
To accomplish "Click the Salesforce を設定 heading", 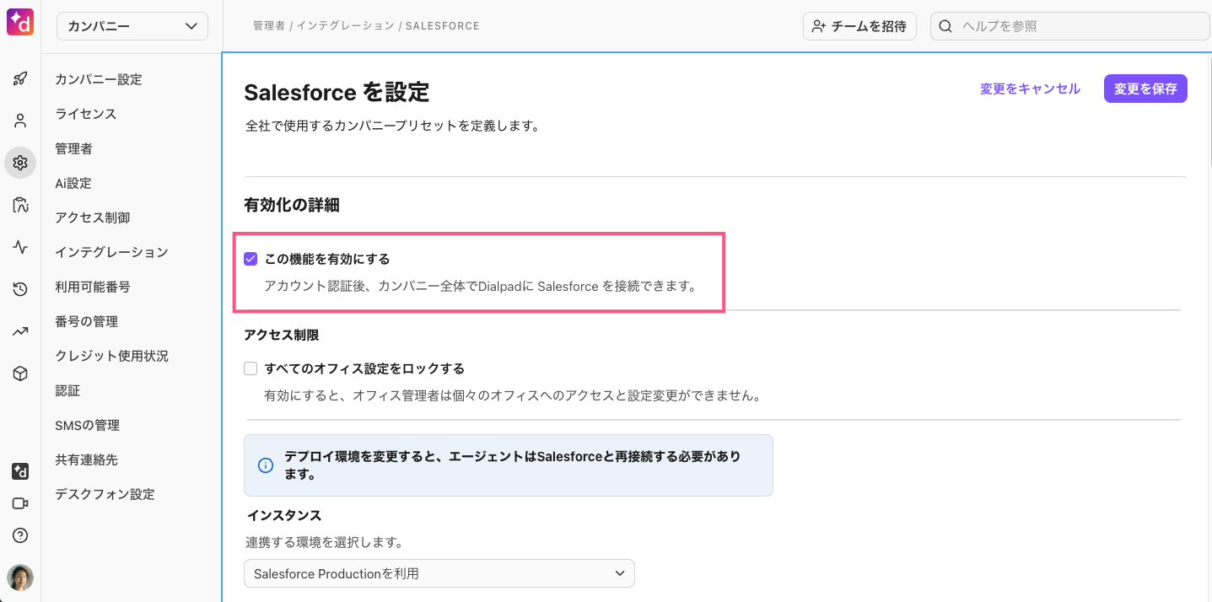I will [x=337, y=92].
